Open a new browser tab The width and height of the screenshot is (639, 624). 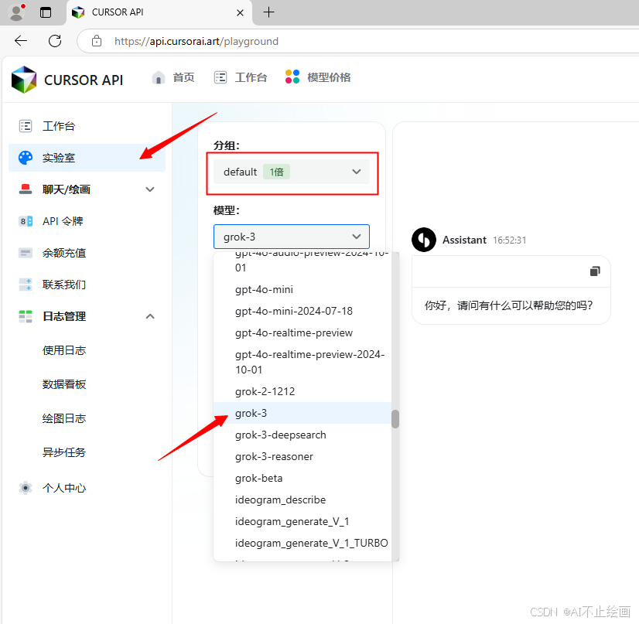(x=268, y=12)
